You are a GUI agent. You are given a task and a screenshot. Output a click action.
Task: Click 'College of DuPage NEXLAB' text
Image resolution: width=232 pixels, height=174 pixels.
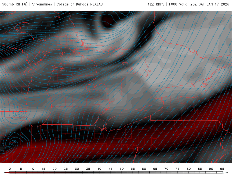(x=79, y=4)
